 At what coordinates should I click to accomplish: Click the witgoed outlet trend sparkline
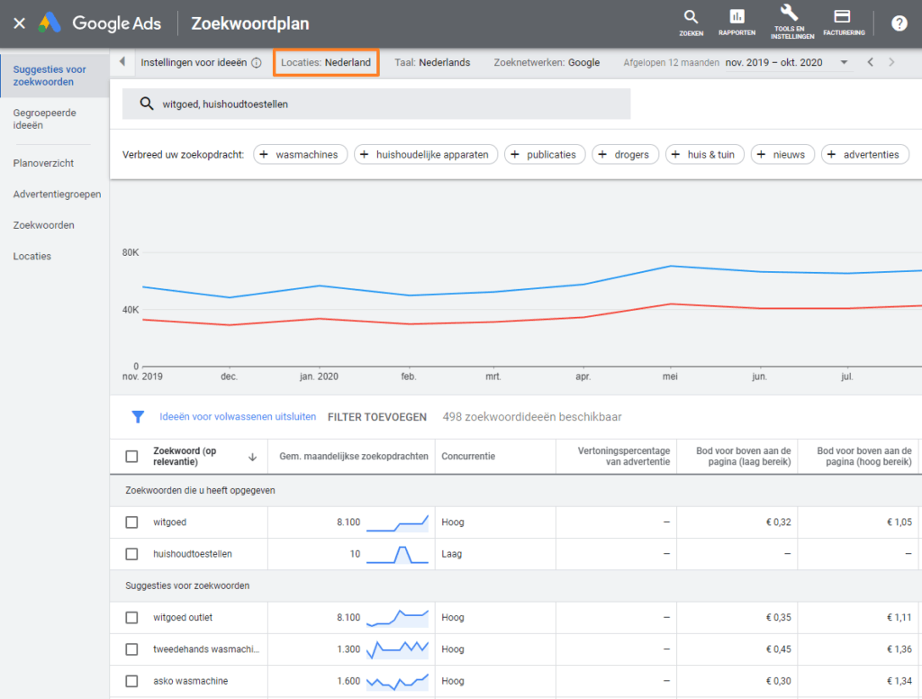[x=397, y=618]
